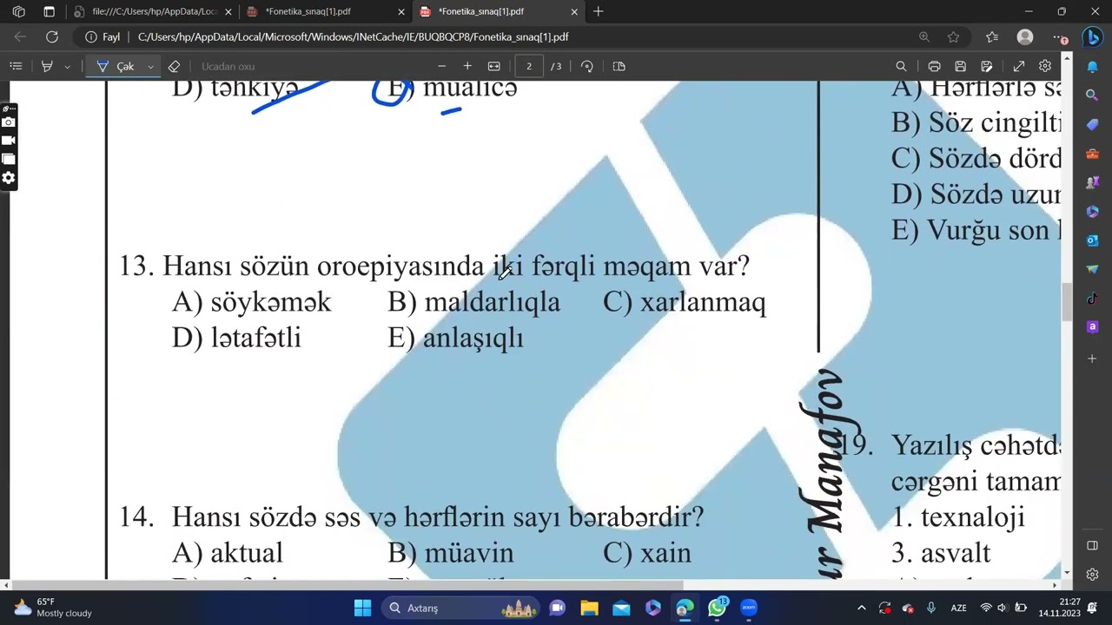
Task: Select the highlight tool in PDF toolbar
Action: pyautogui.click(x=47, y=66)
